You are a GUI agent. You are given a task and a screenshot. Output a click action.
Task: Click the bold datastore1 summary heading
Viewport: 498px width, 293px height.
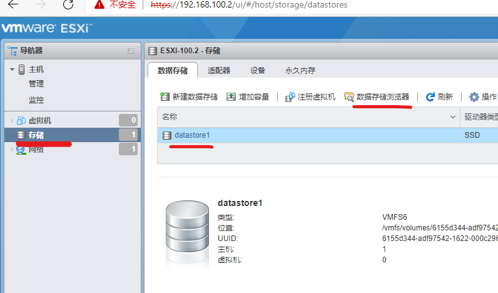point(240,203)
